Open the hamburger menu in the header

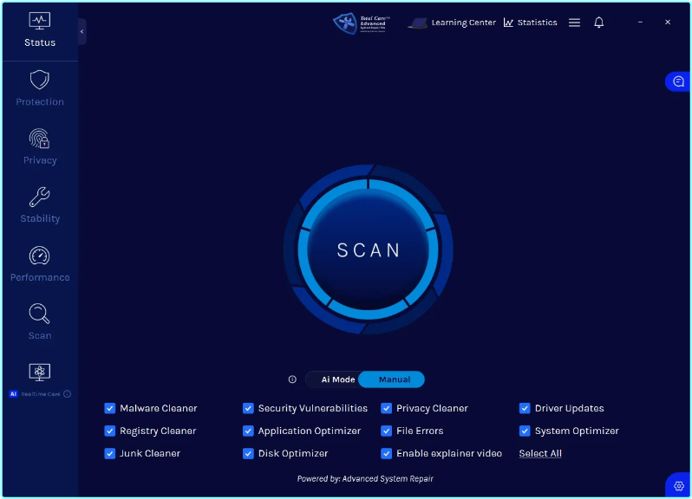pos(574,23)
